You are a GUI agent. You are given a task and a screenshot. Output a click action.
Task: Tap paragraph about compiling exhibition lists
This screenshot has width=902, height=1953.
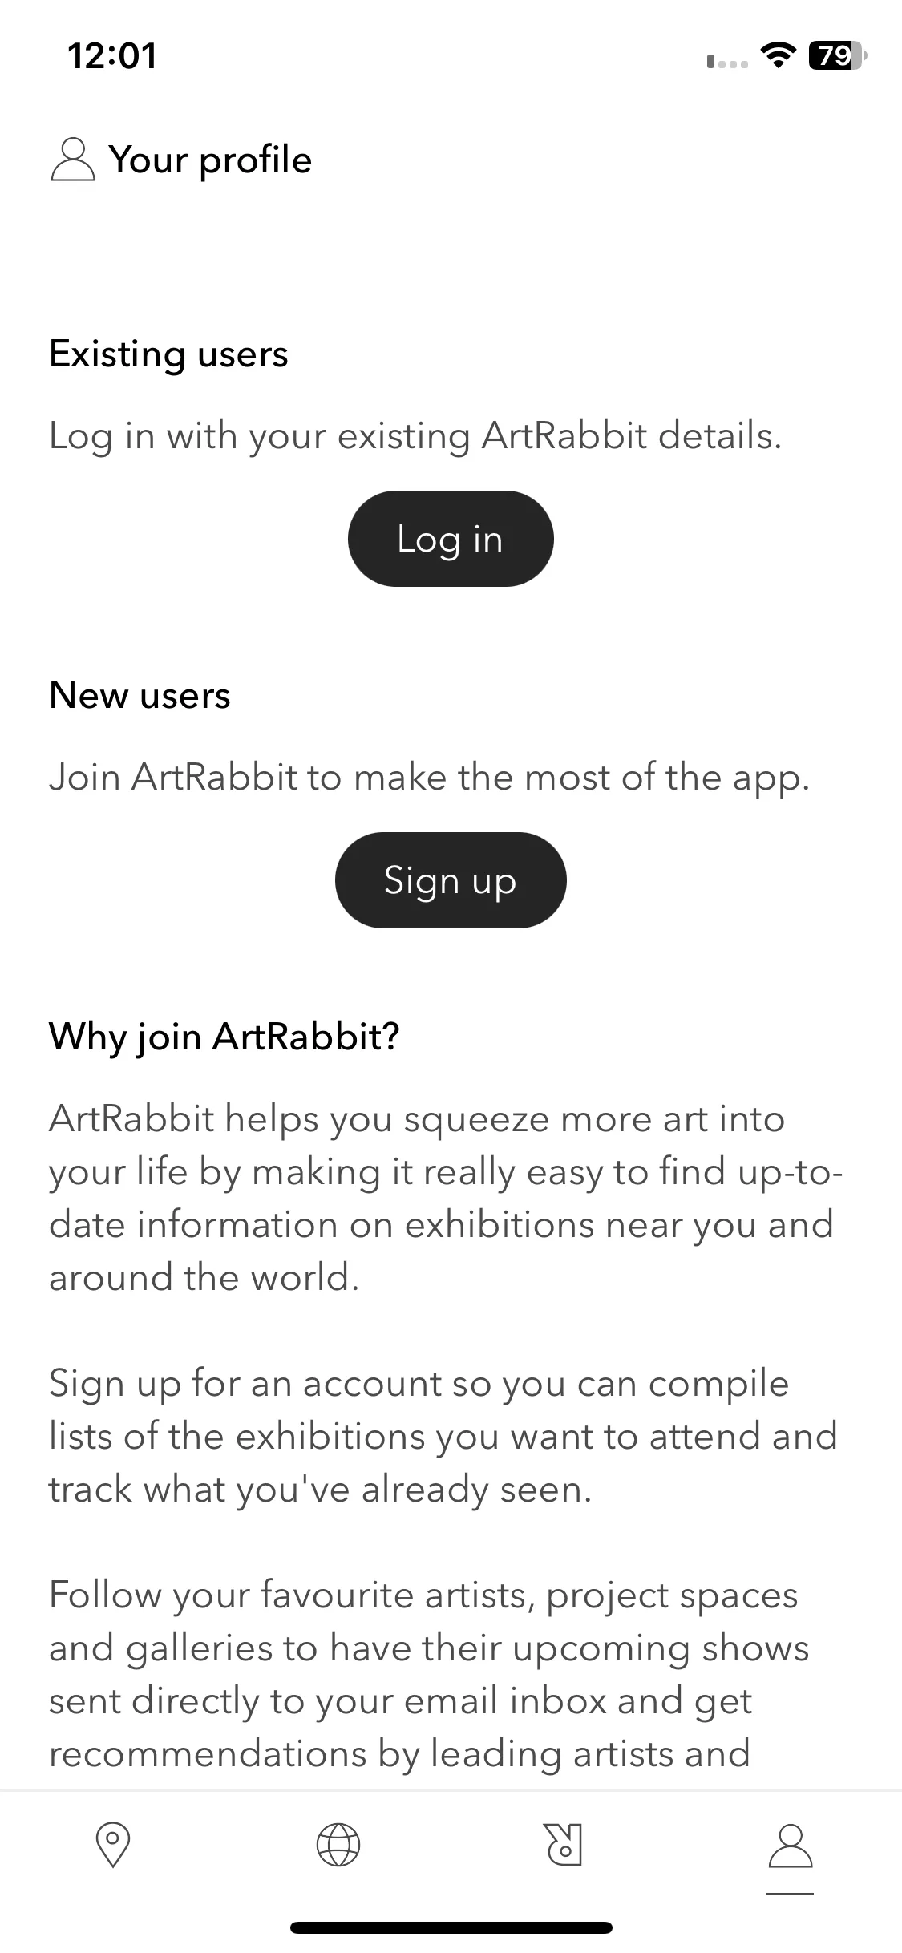coord(443,1436)
